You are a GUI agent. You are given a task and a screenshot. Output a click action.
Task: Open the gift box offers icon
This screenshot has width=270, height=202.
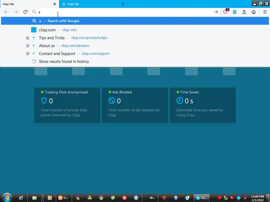tap(235, 12)
